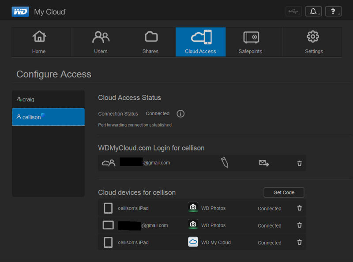
Task: Click the 'Configure Access' heading
Action: click(x=54, y=74)
